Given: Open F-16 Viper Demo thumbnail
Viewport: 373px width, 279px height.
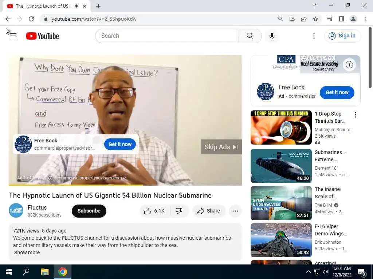Looking at the screenshot, I should click(x=281, y=240).
